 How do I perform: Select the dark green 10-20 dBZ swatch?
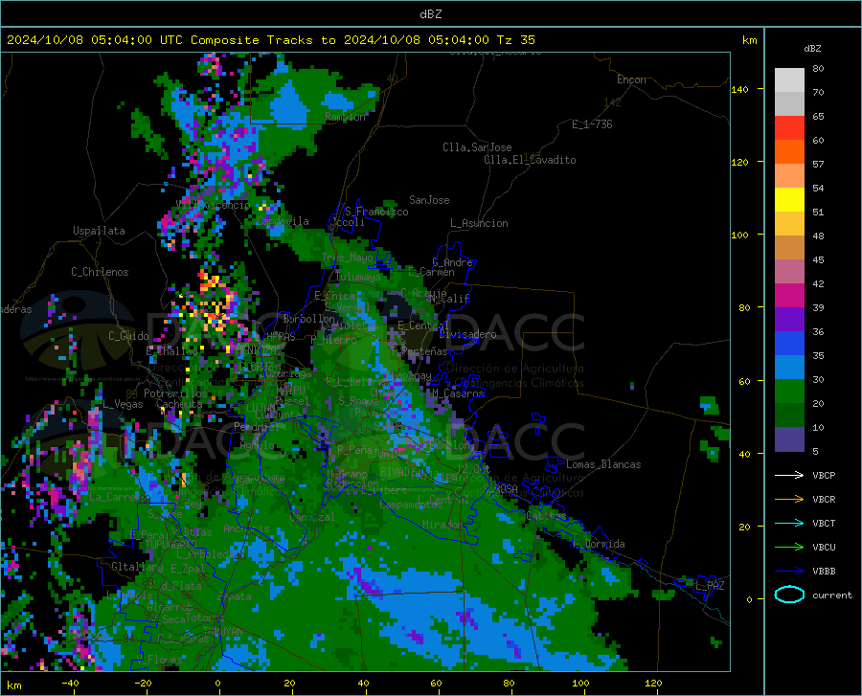pos(789,415)
